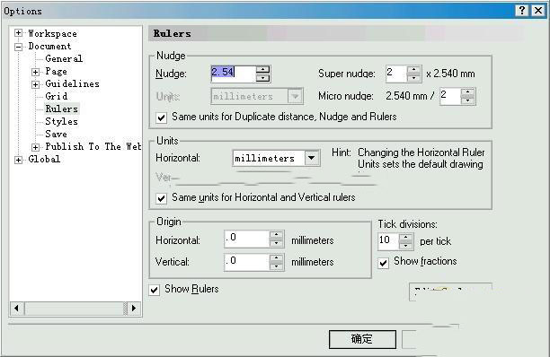Select General in the options tree
The height and width of the screenshot is (357, 550).
(x=64, y=59)
